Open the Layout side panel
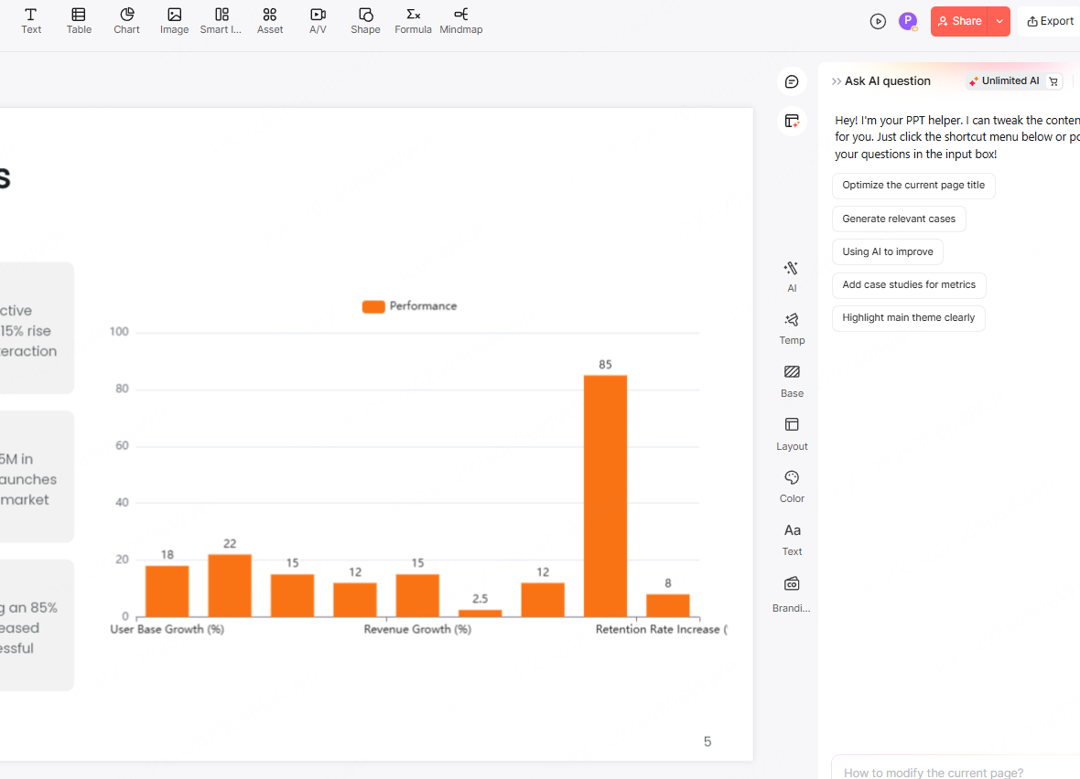Viewport: 1080px width, 779px height. point(792,433)
